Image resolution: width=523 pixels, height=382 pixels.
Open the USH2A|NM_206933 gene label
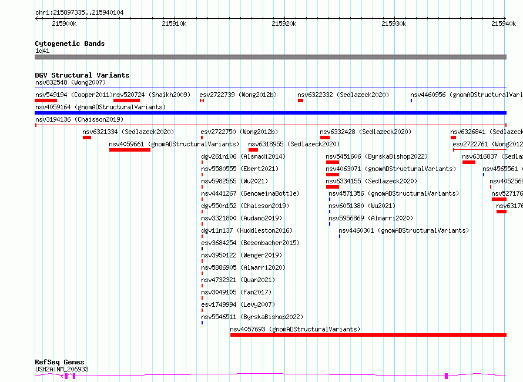click(x=62, y=369)
